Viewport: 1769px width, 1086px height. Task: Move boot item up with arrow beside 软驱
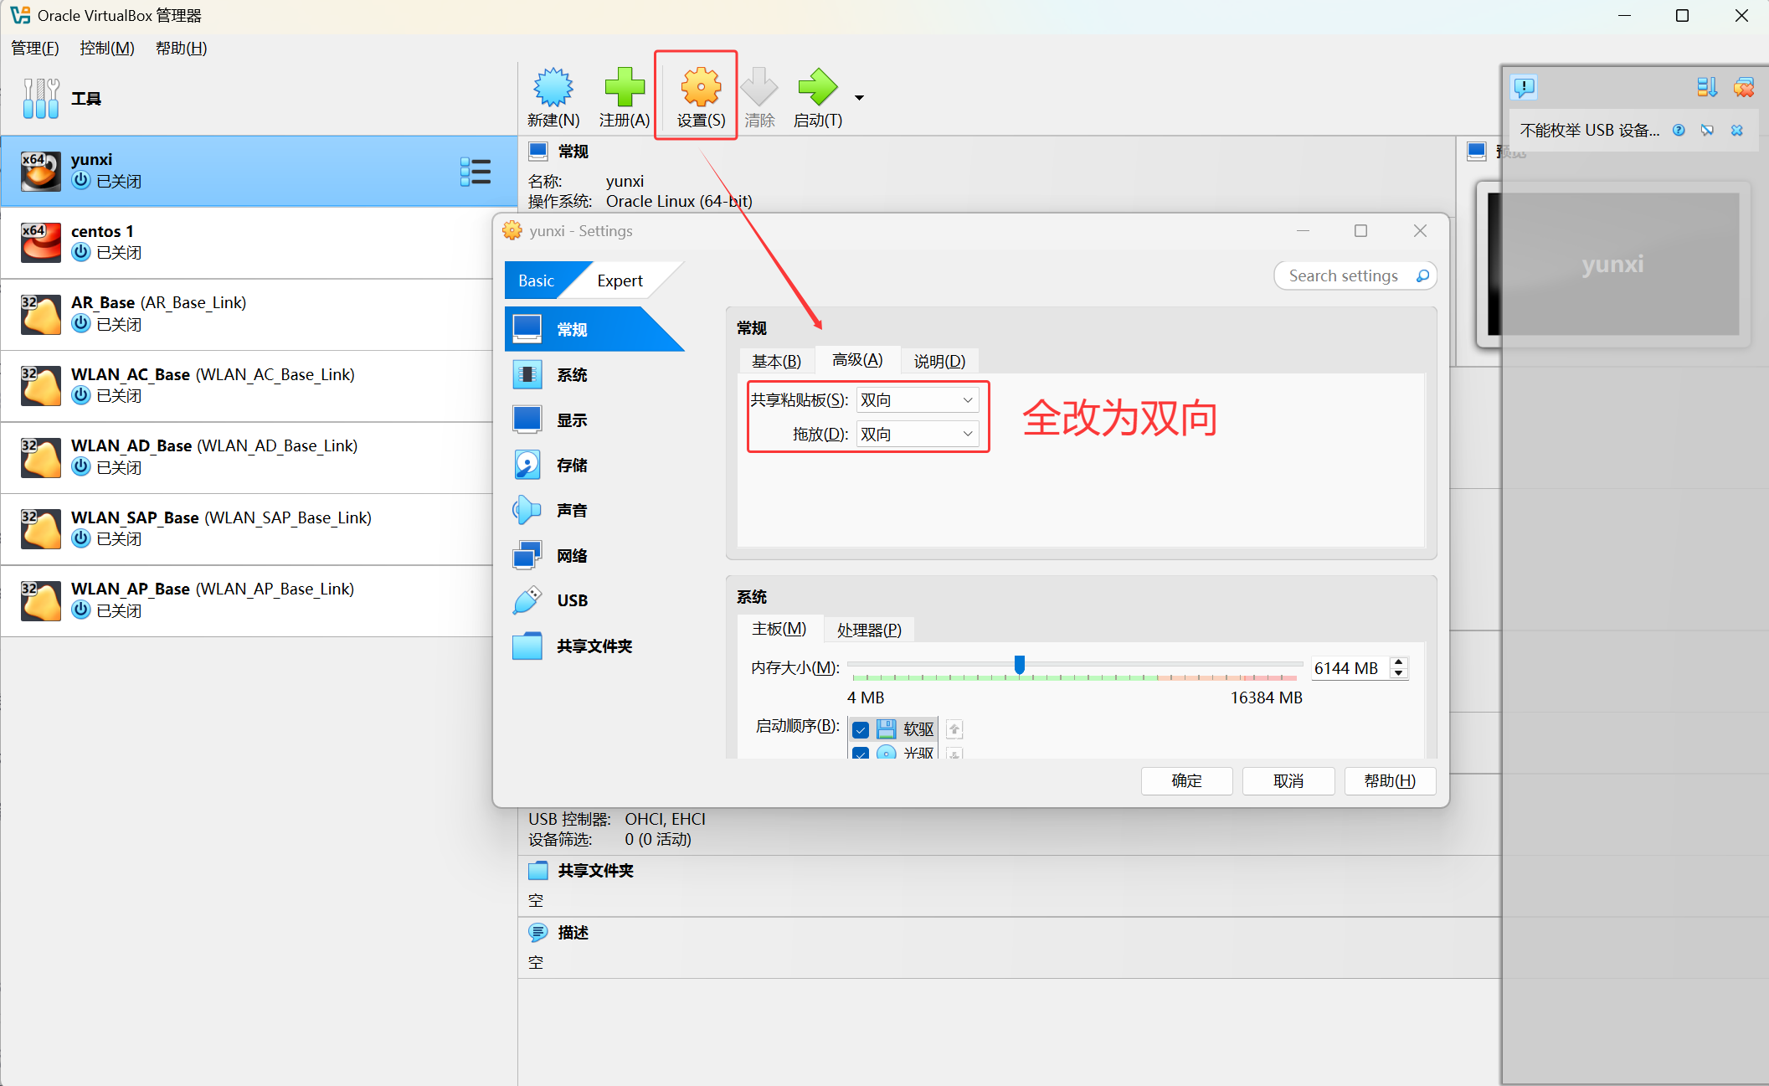click(x=954, y=729)
